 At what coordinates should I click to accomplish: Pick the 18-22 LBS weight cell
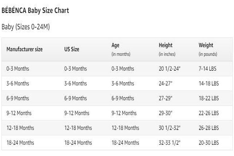pyautogui.click(x=208, y=98)
